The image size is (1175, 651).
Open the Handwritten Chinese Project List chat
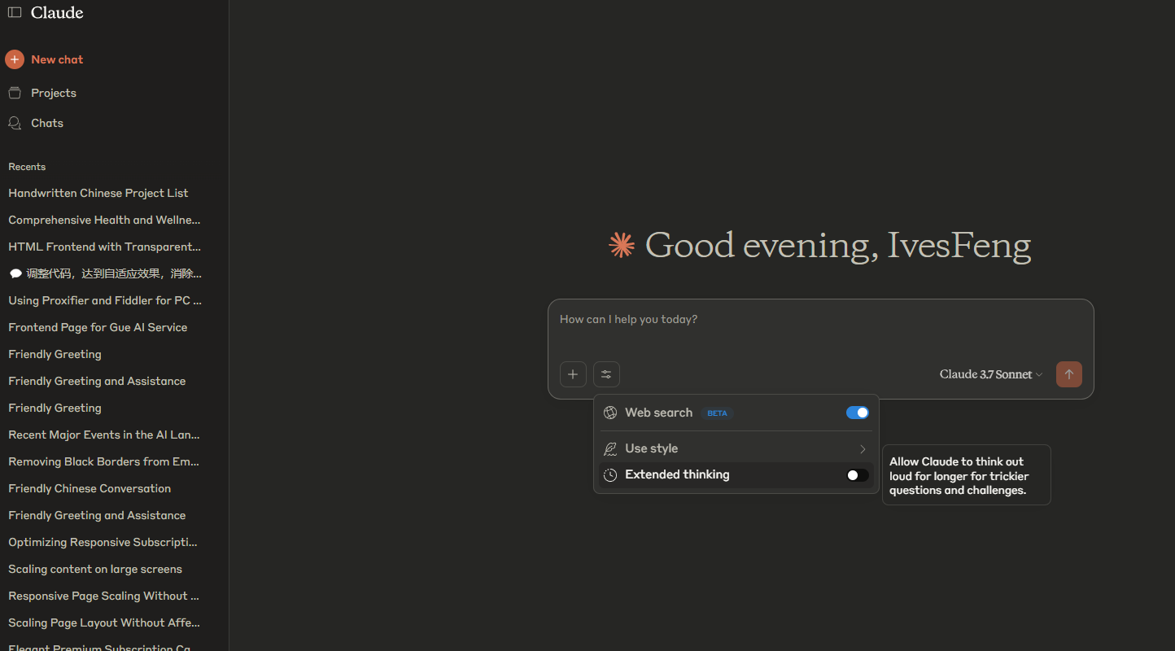(x=98, y=193)
